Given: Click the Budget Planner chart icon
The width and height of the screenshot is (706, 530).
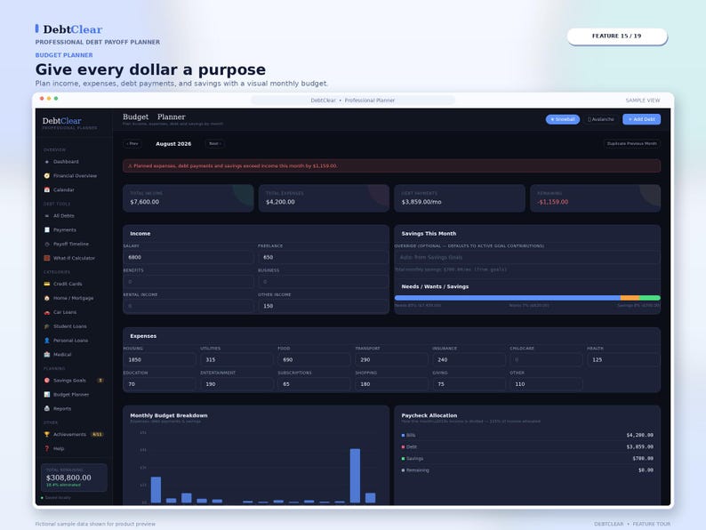Looking at the screenshot, I should click(47, 395).
